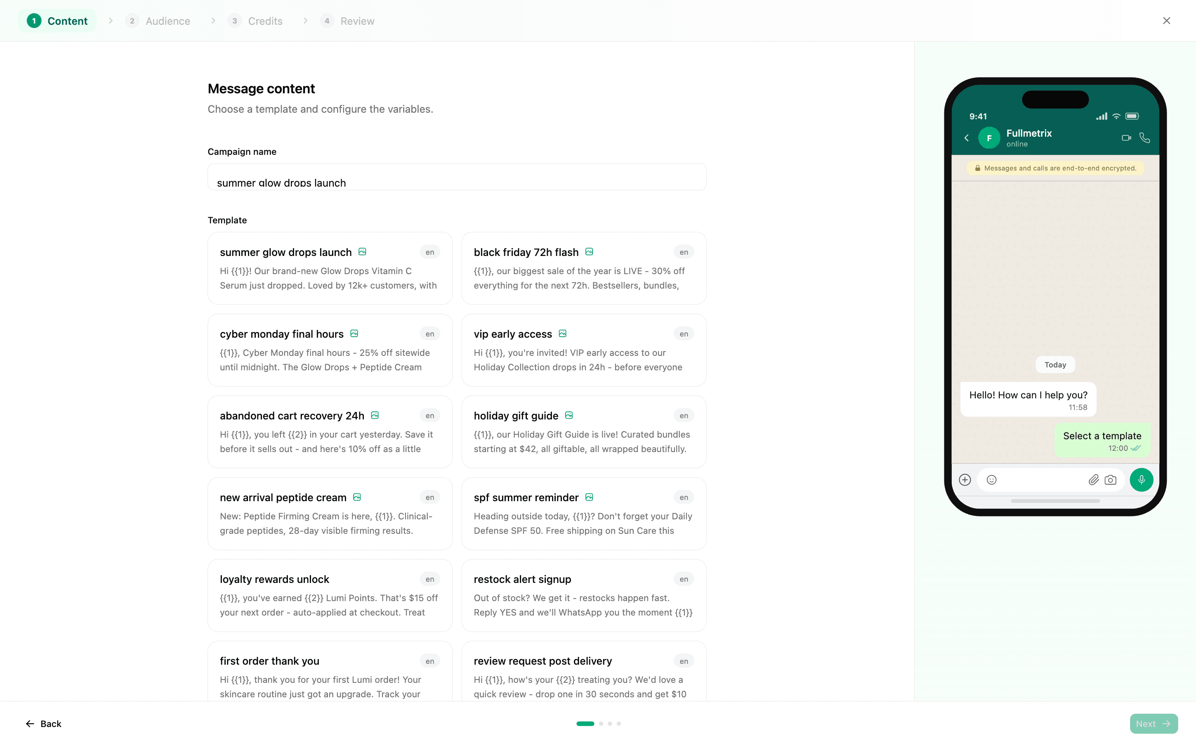Click the Campaign name input field
1196x746 pixels.
tap(457, 177)
